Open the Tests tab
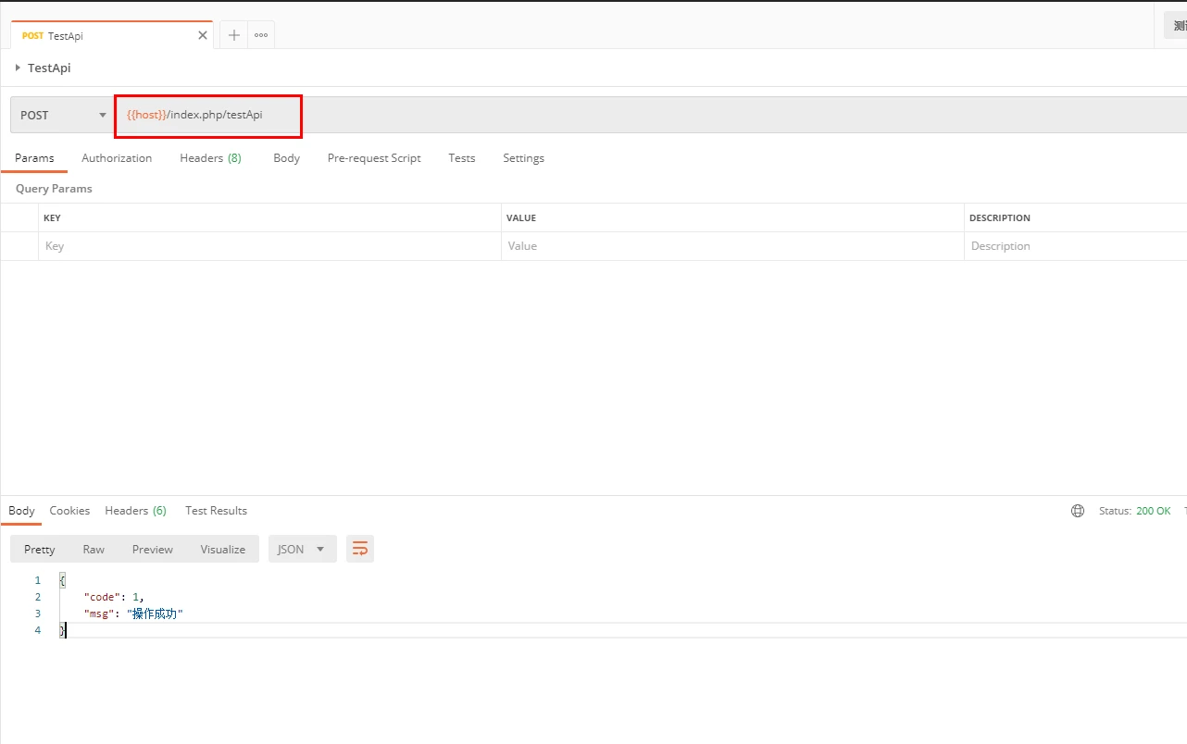 (x=461, y=158)
